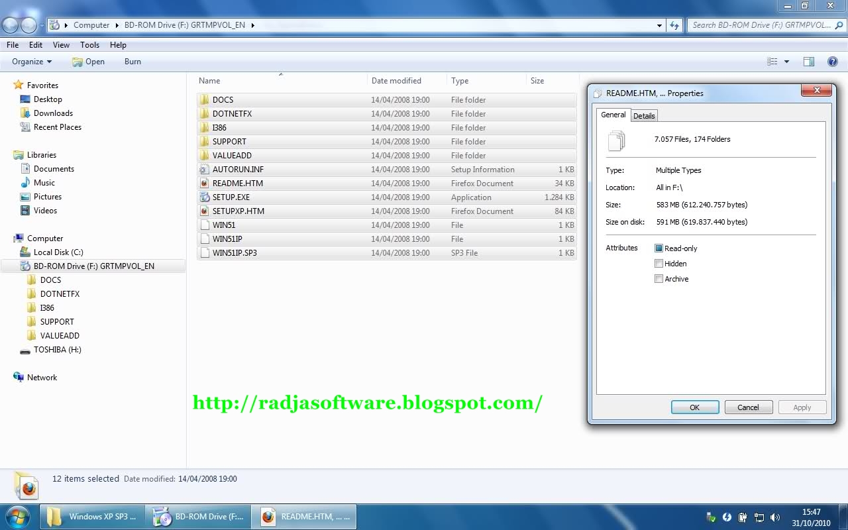Screen dimensions: 848x530
Task: Click the Videos library icon
Action: click(x=25, y=211)
